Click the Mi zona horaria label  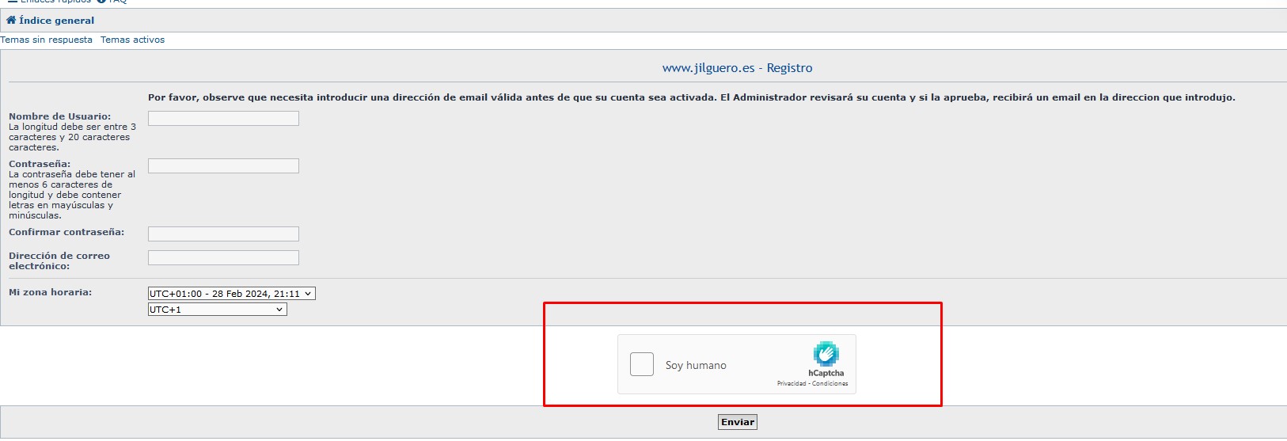(50, 292)
